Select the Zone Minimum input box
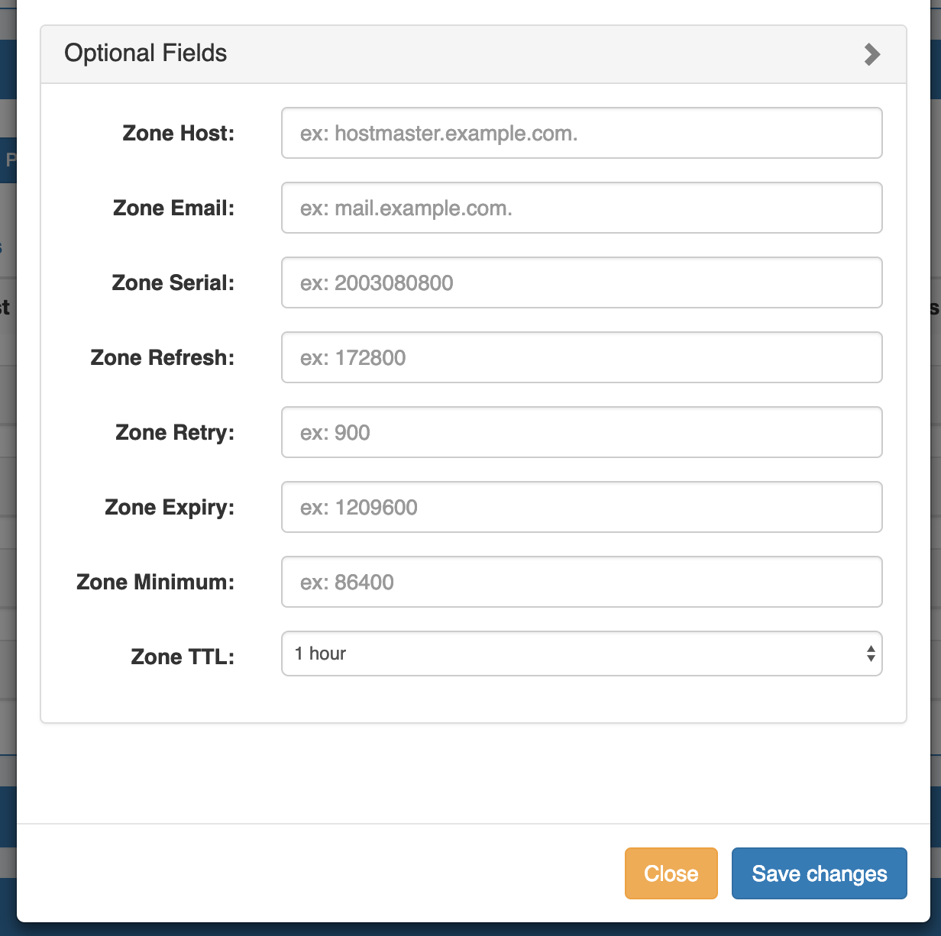Image resolution: width=941 pixels, height=936 pixels. (x=581, y=582)
